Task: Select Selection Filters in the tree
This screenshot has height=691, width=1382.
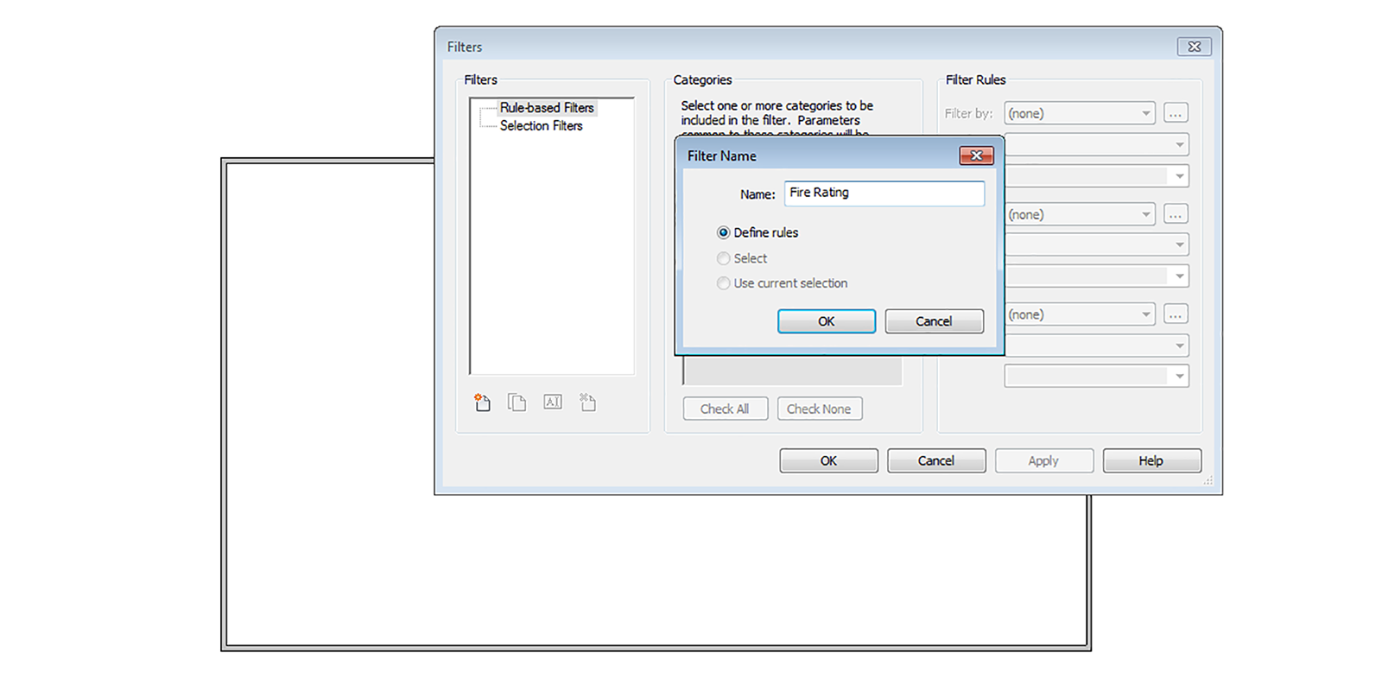Action: (541, 126)
